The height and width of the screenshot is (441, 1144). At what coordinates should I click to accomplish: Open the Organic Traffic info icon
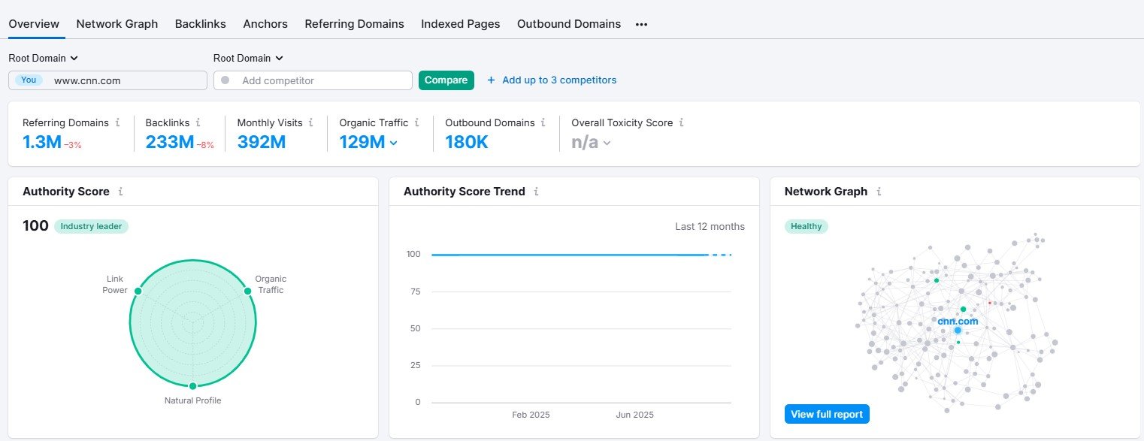pos(418,122)
